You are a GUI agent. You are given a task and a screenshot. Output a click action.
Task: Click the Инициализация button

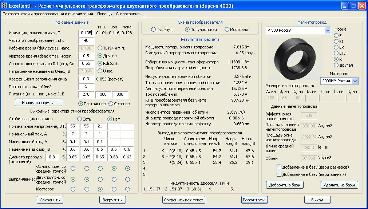click(x=39, y=103)
